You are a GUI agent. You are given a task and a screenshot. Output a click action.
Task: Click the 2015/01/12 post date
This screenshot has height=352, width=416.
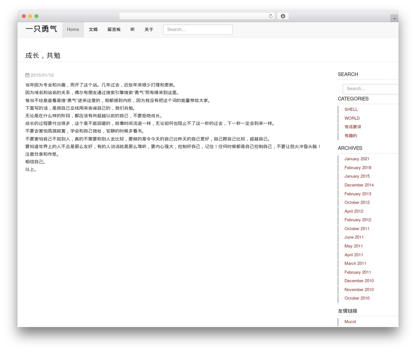point(42,75)
